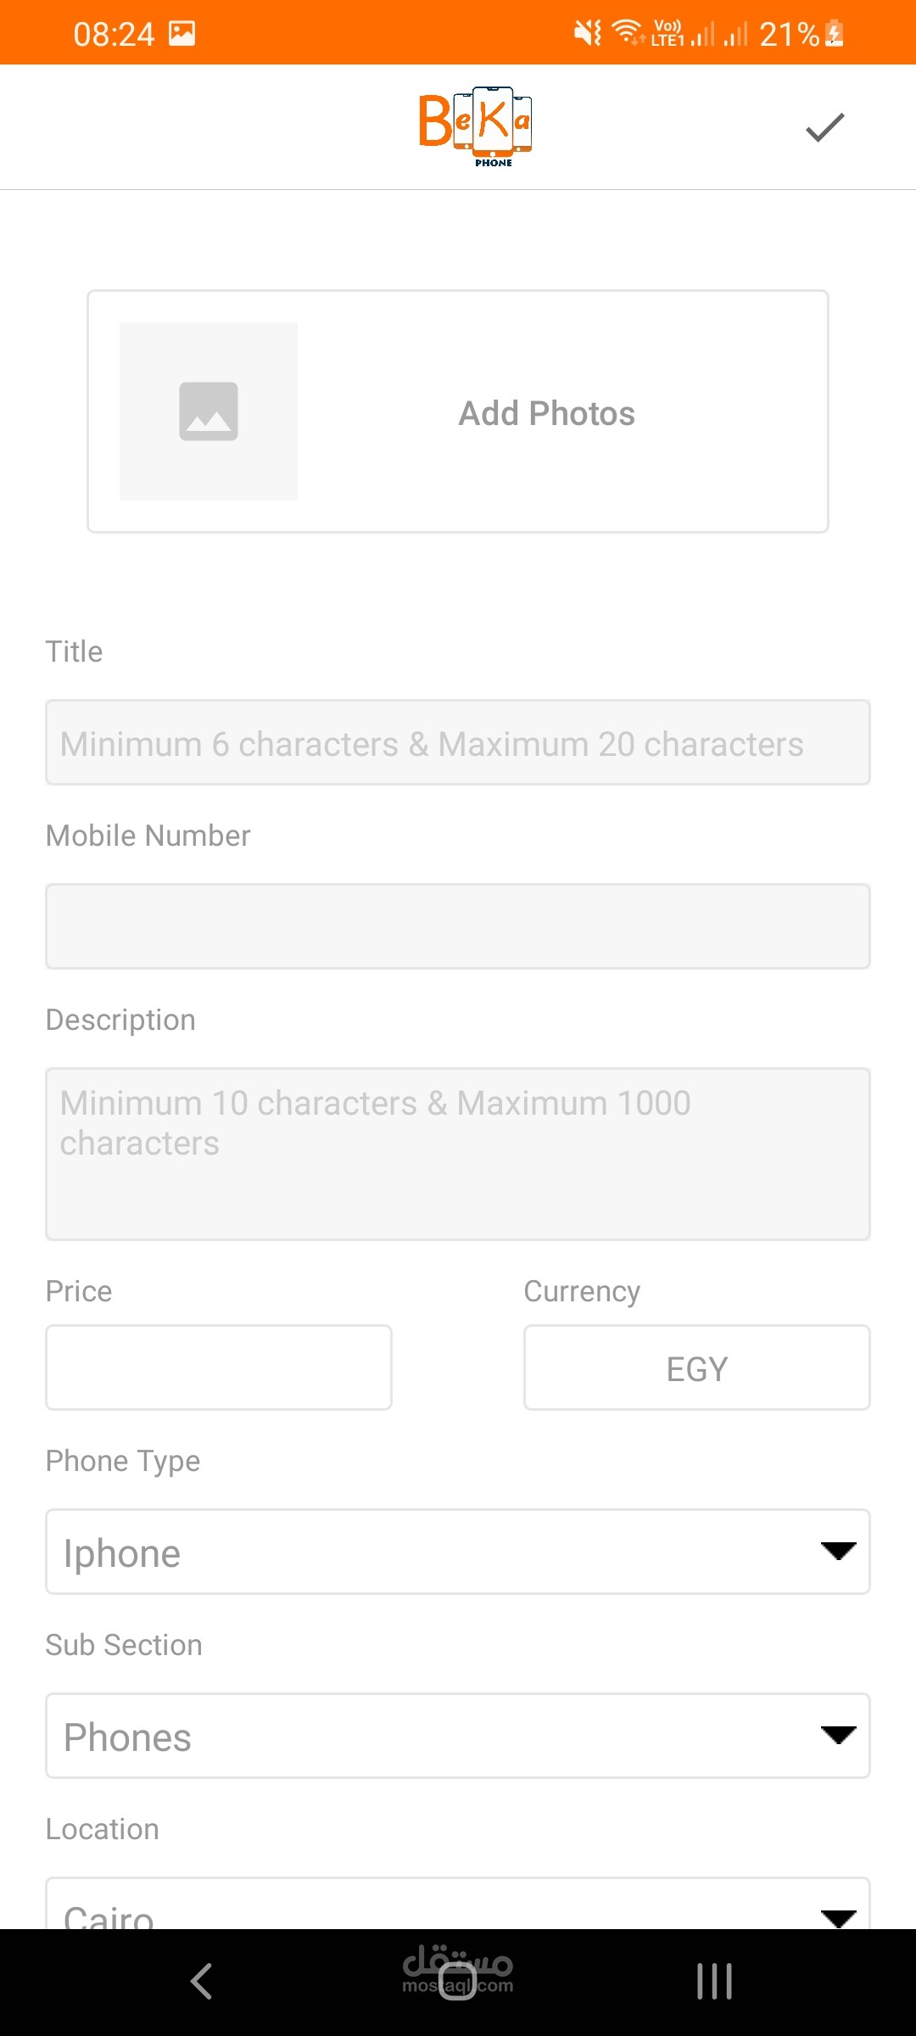Viewport: 916px width, 2036px height.
Task: Tap the Mobile Number field
Action: click(458, 926)
